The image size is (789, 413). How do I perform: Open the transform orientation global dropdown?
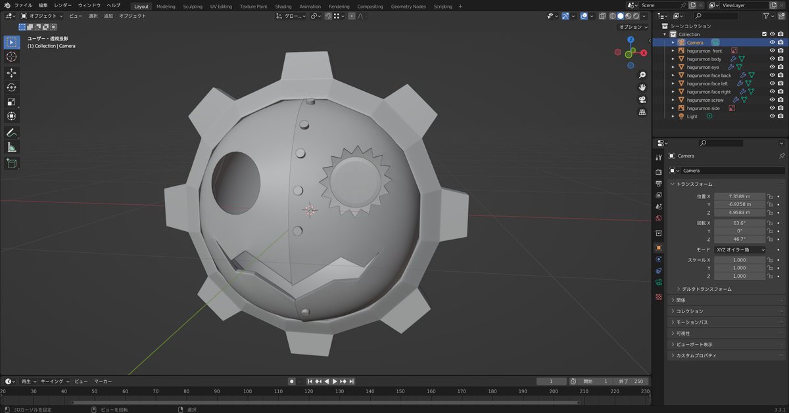pos(291,16)
